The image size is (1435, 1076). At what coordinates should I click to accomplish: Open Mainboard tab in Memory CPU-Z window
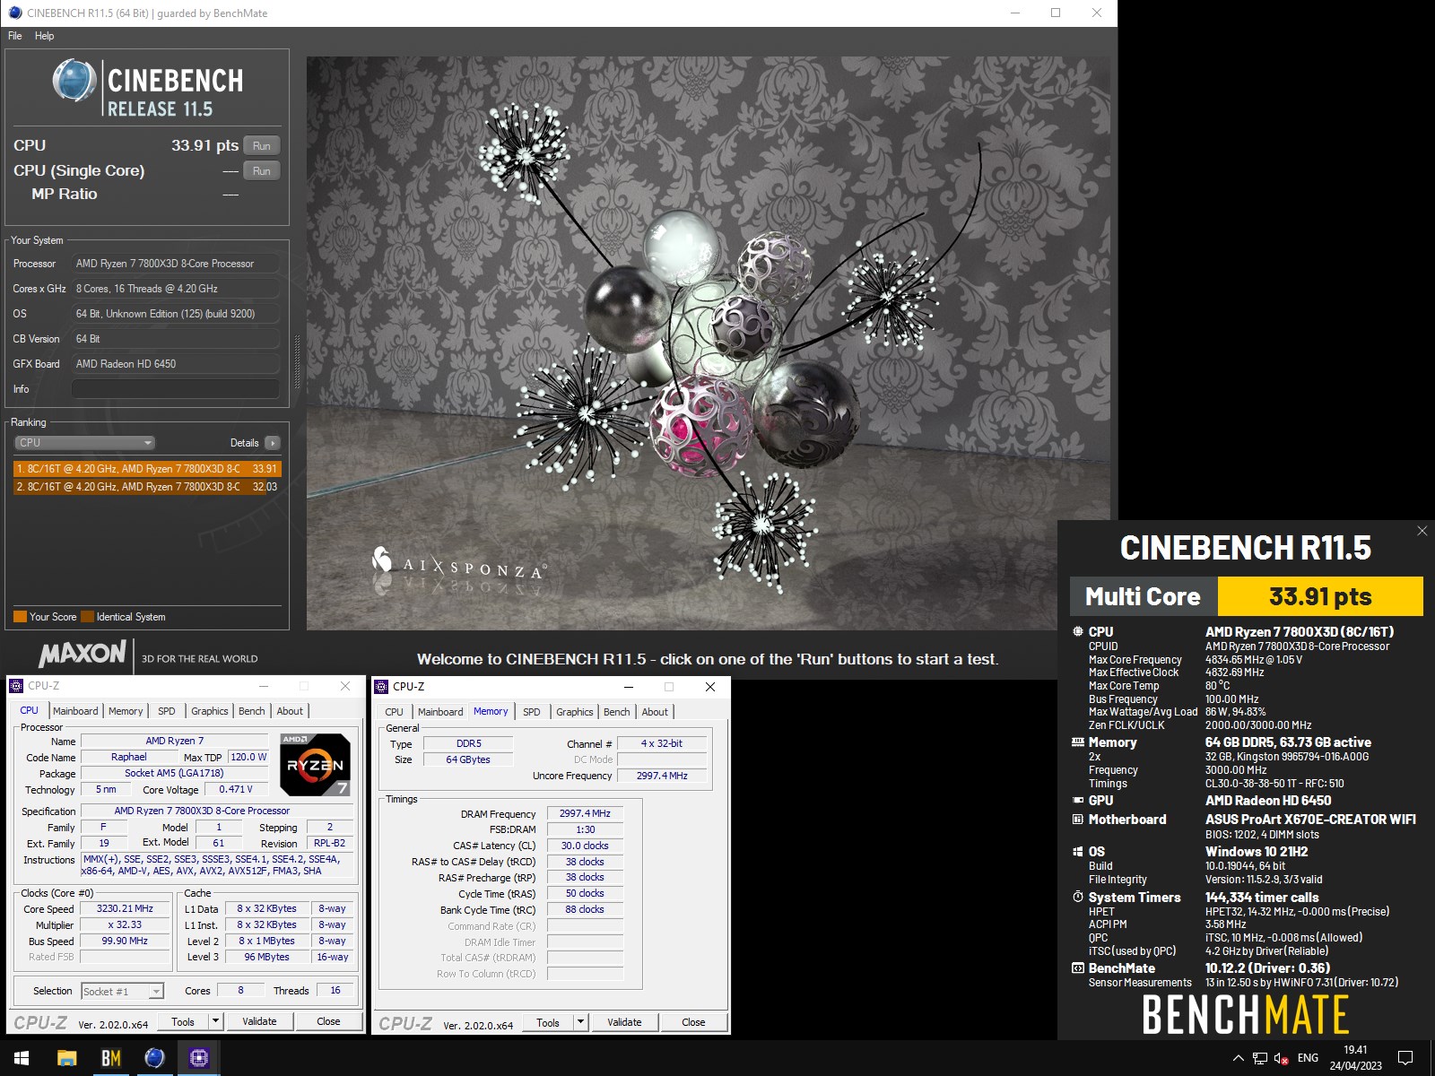[440, 712]
